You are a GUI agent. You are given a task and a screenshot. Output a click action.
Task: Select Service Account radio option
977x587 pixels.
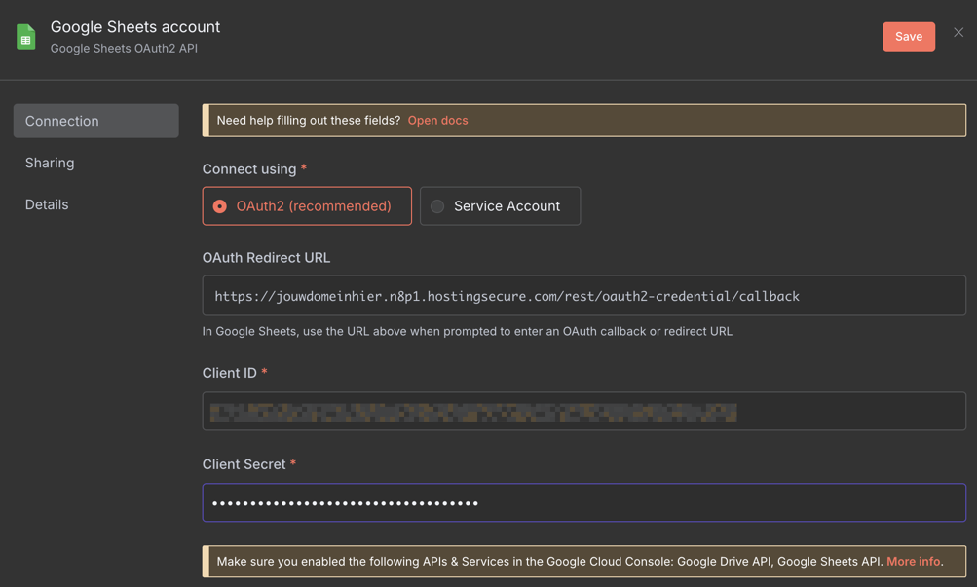pos(500,206)
